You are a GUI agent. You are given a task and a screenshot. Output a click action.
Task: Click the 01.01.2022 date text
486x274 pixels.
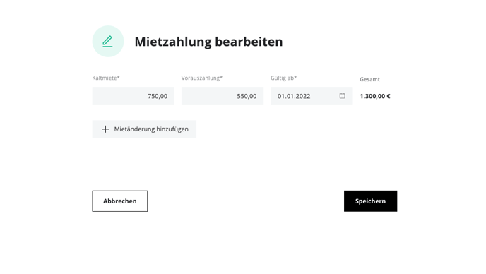(294, 96)
